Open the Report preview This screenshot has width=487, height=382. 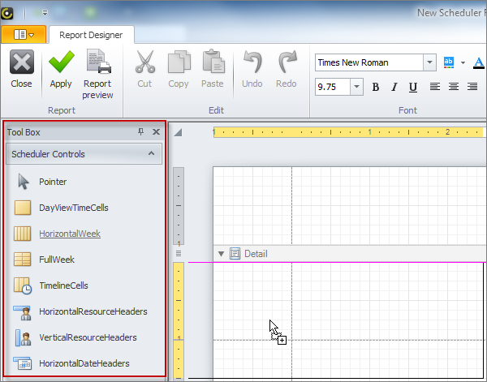coord(98,73)
